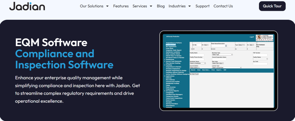Click Clear in the facility toolbar
Viewport: 295px width, 121px height.
click(x=199, y=70)
